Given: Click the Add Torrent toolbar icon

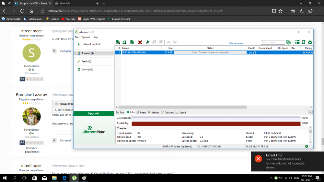Looking at the screenshot, I should click(x=118, y=42).
